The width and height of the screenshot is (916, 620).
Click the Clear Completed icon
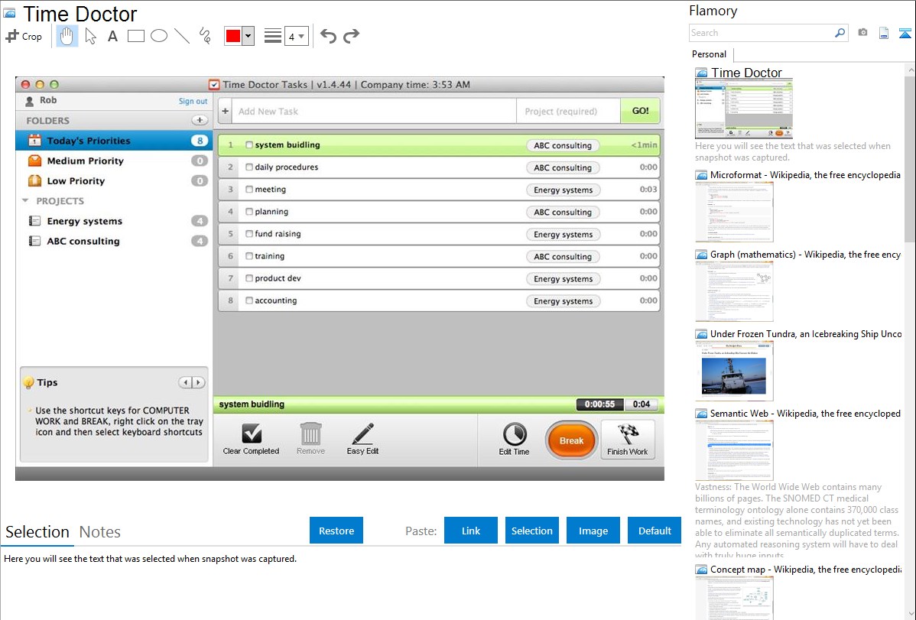(252, 433)
